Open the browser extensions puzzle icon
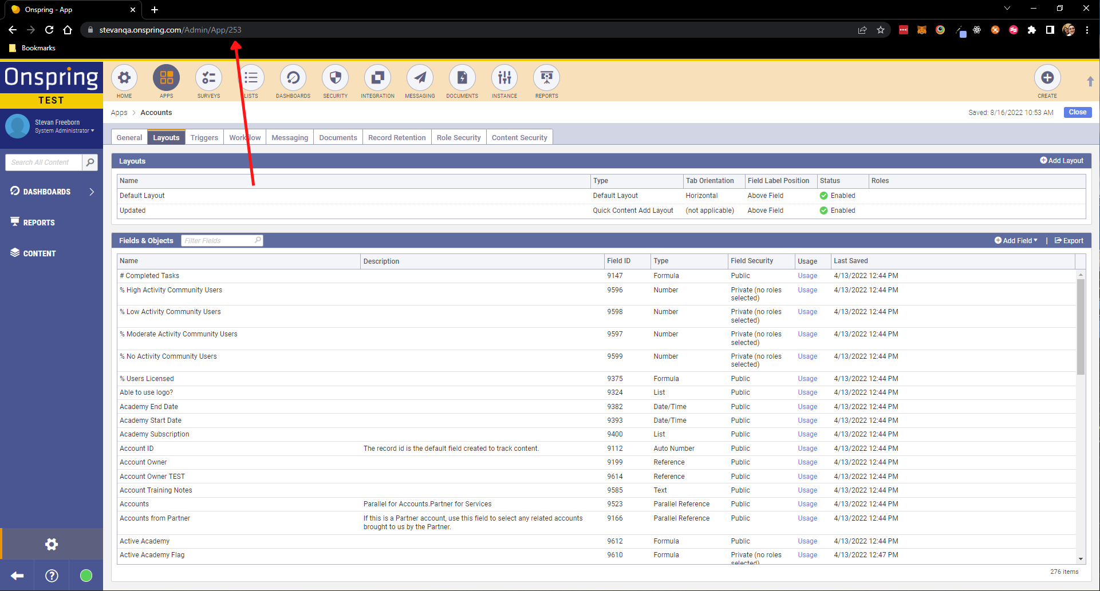 1032,30
